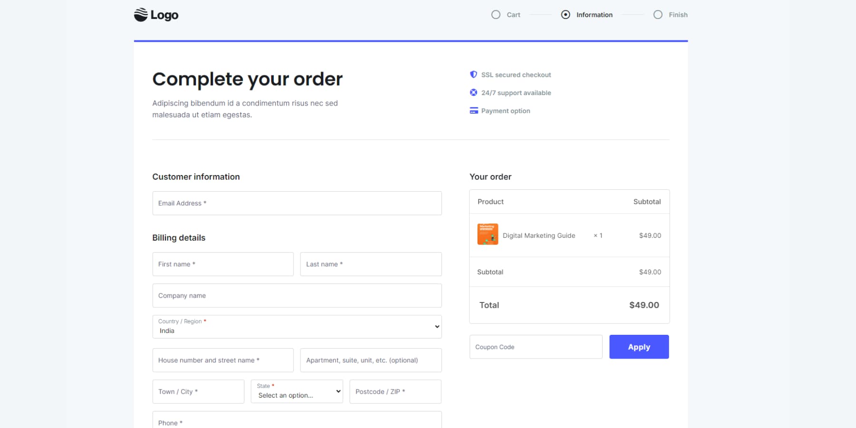Select the Information step indicator
The image size is (856, 428).
coord(565,14)
